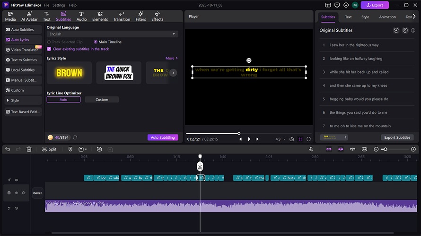Click the Auto Subtitling button
Screen dimensions: 421x236
point(163,137)
